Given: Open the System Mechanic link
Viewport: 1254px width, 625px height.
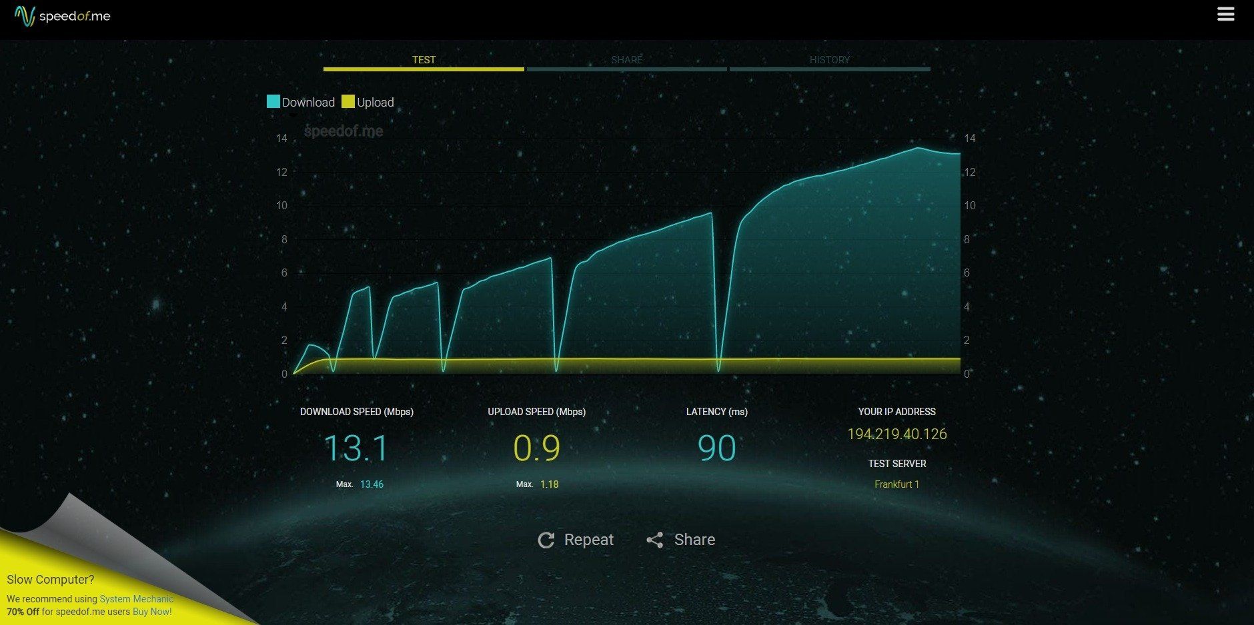Looking at the screenshot, I should [x=136, y=598].
